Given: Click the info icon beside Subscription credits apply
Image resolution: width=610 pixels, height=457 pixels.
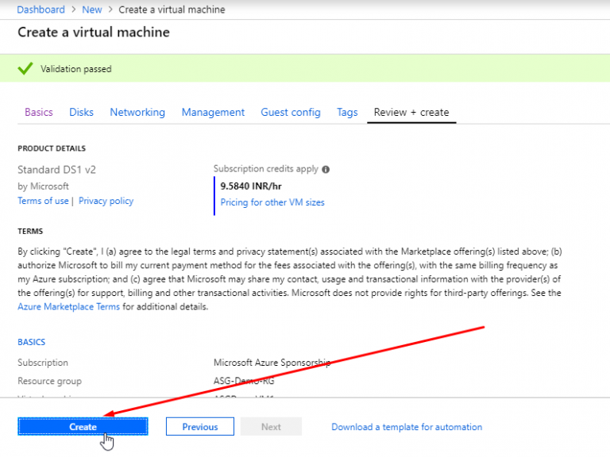Looking at the screenshot, I should [326, 169].
